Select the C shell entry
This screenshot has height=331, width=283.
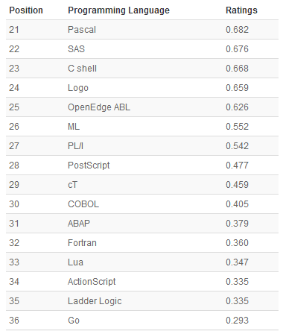tap(82, 69)
